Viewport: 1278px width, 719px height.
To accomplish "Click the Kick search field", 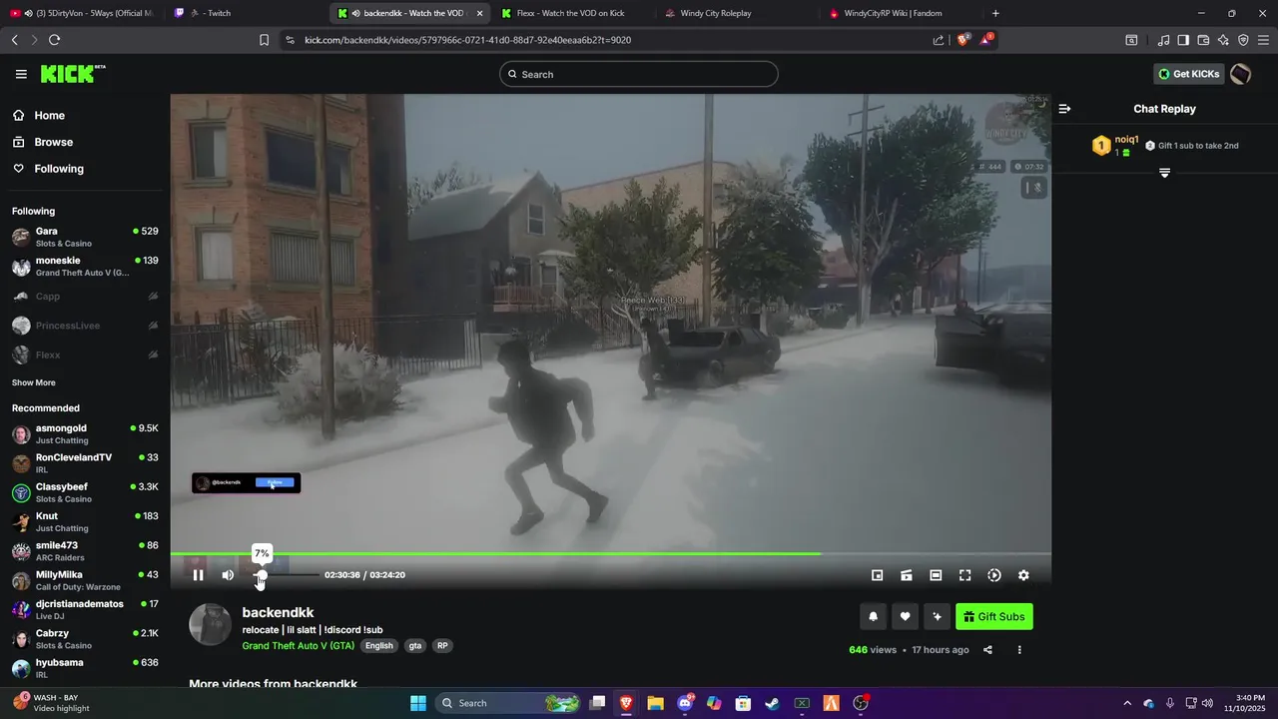I will (639, 74).
